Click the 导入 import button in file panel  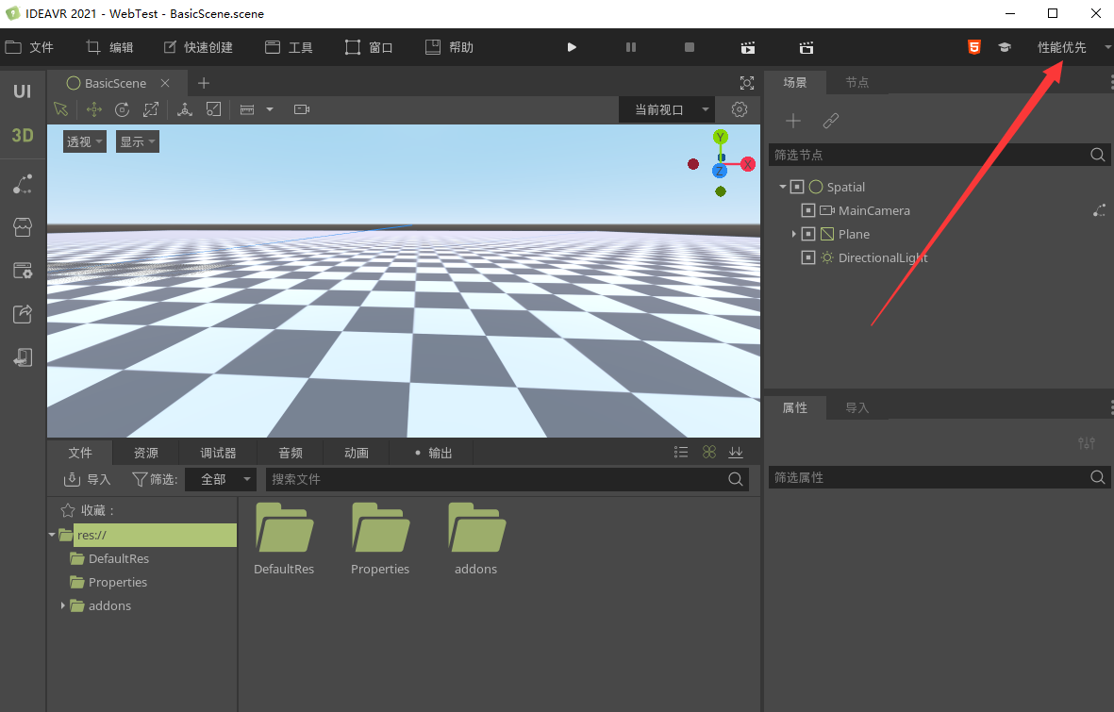(x=88, y=480)
